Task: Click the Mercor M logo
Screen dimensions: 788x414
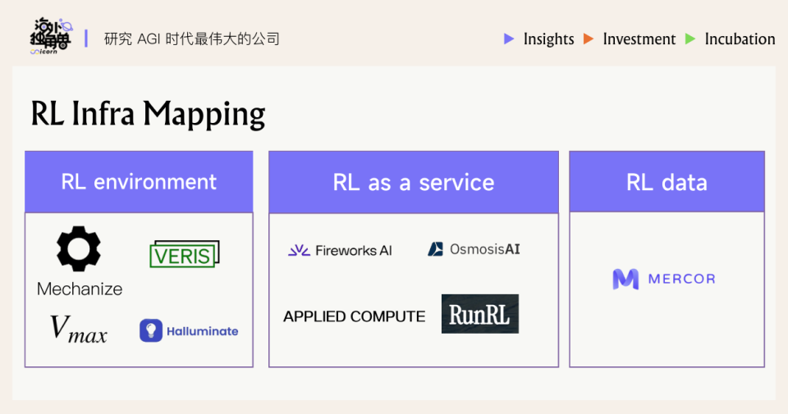Action: coord(625,279)
